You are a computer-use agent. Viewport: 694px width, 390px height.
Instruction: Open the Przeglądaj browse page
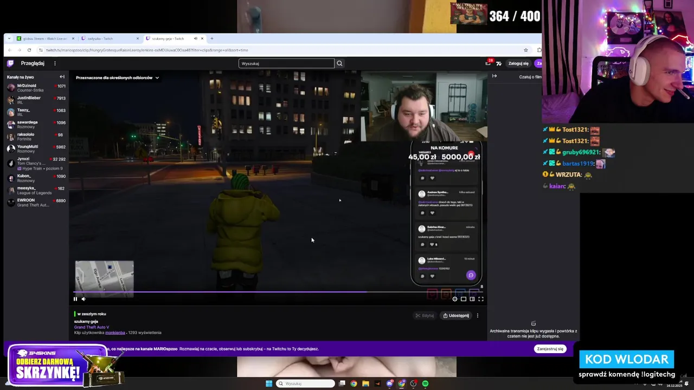click(33, 63)
